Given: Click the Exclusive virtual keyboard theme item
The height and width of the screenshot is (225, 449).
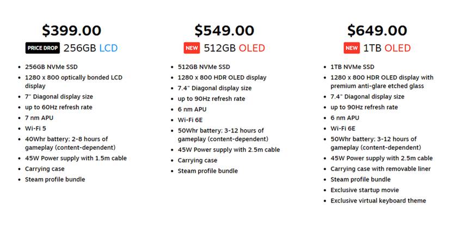Looking at the screenshot, I should coord(378,200).
